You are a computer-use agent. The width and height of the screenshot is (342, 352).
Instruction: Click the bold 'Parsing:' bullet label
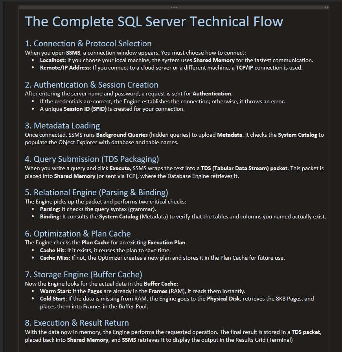50,209
